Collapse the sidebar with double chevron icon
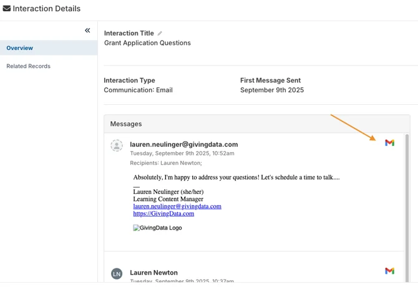Viewport: 418px width, 287px height. point(87,31)
